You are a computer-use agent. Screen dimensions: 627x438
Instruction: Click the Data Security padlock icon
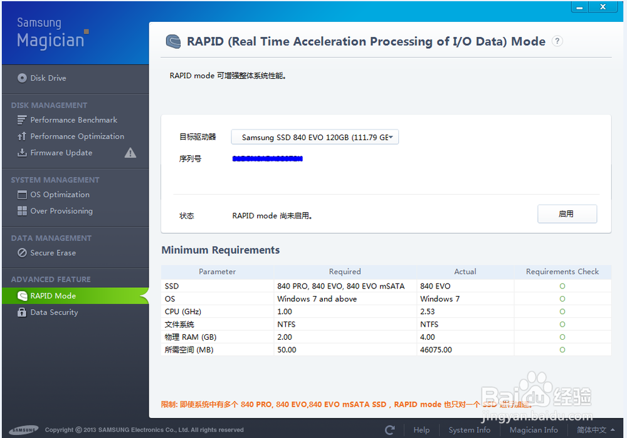coord(22,312)
